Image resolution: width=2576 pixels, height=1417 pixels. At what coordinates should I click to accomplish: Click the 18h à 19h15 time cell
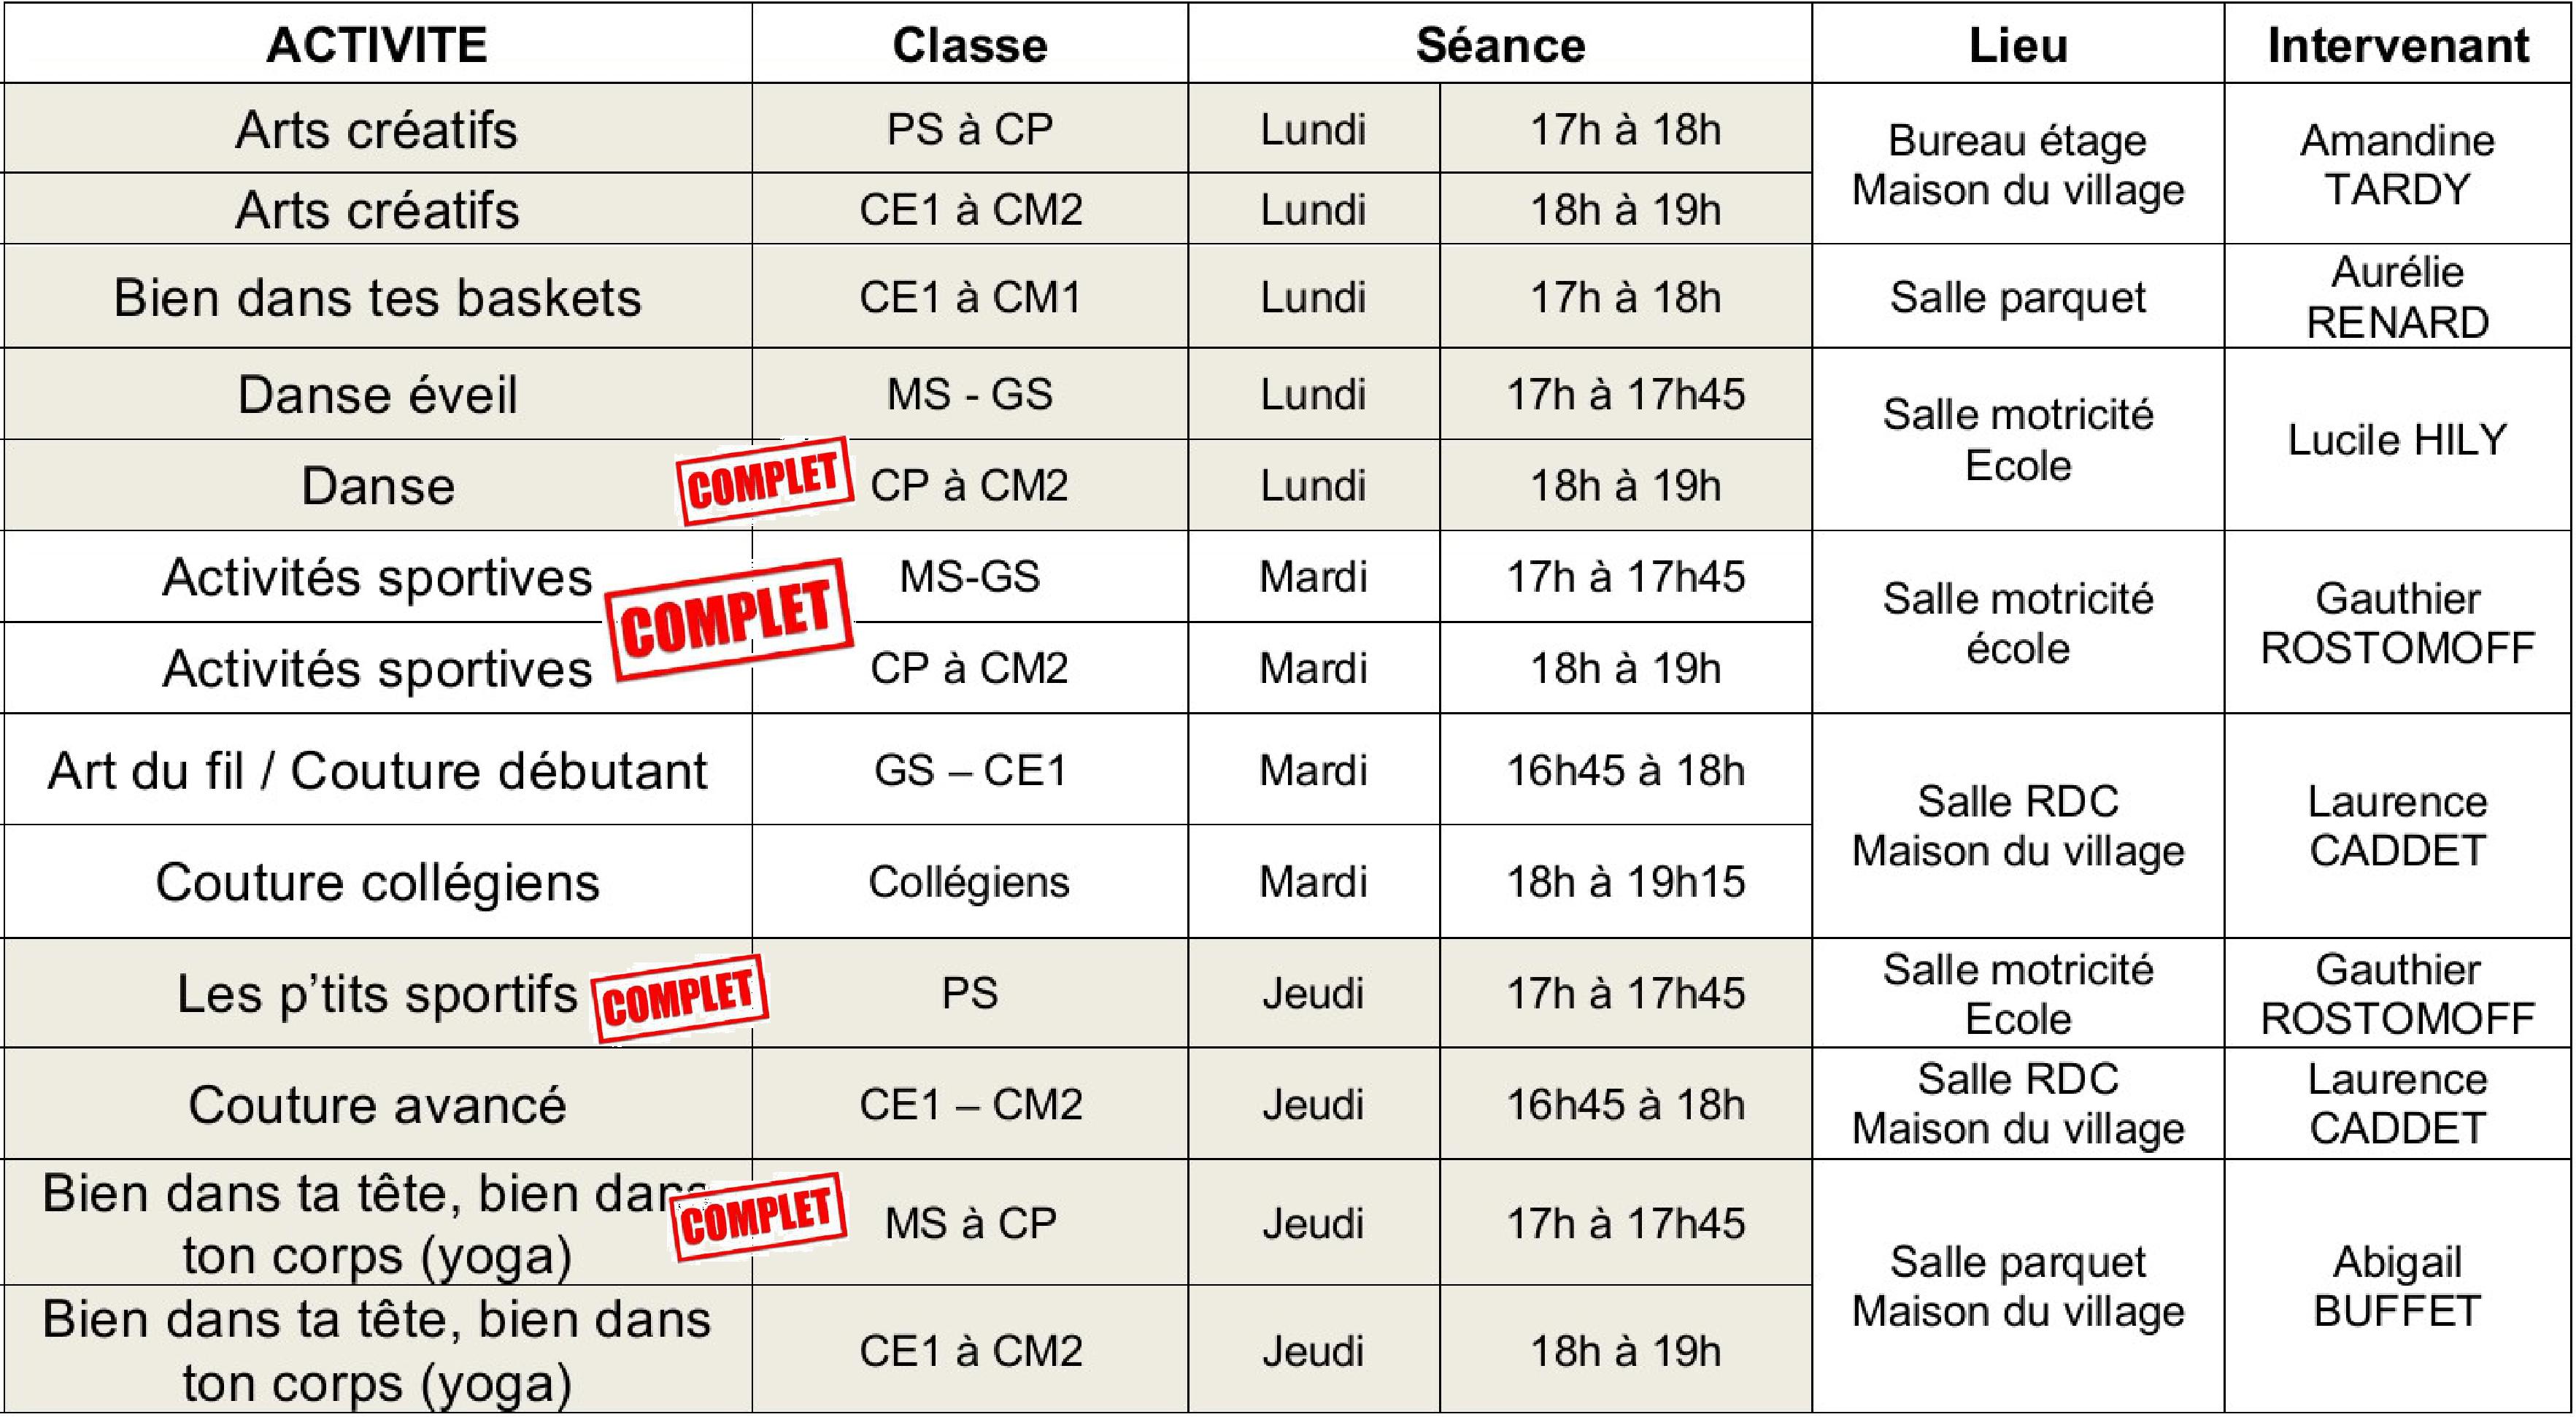pyautogui.click(x=1626, y=881)
